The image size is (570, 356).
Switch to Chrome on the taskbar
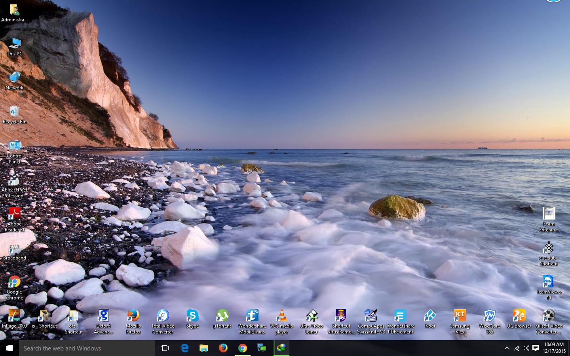coord(242,348)
